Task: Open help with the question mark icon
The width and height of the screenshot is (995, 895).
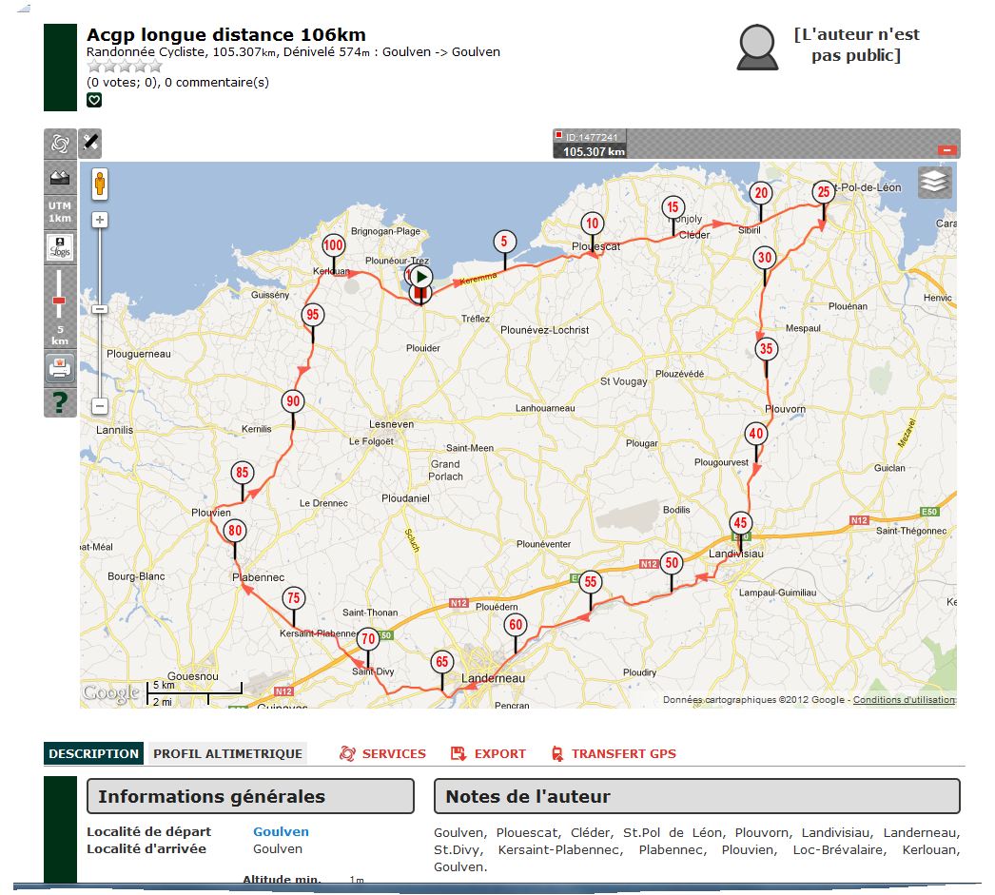Action: pyautogui.click(x=60, y=402)
